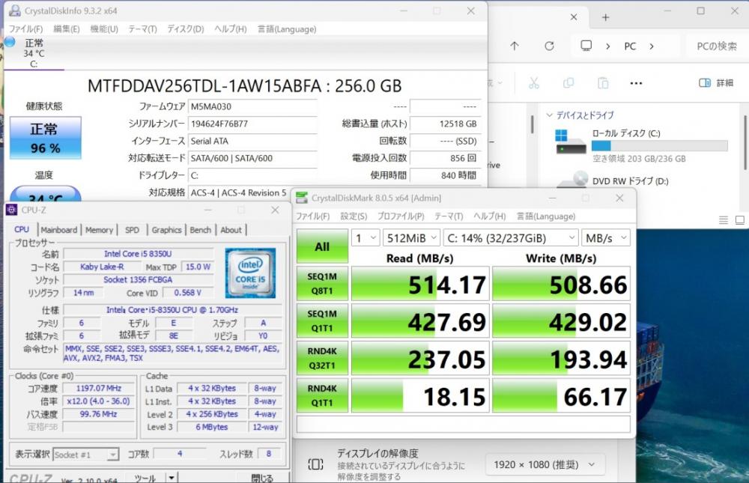Run the RND4K Q32T1 test
The image size is (749, 483).
coord(322,358)
